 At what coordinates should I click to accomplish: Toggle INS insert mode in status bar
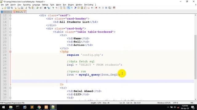click(x=192, y=103)
